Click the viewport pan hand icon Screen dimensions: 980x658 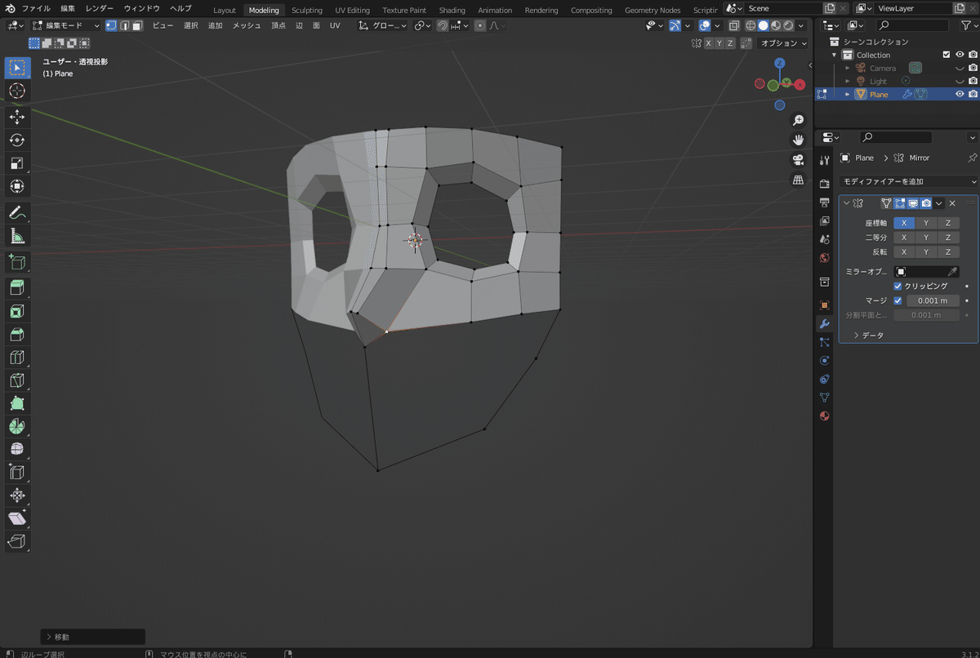coord(798,140)
